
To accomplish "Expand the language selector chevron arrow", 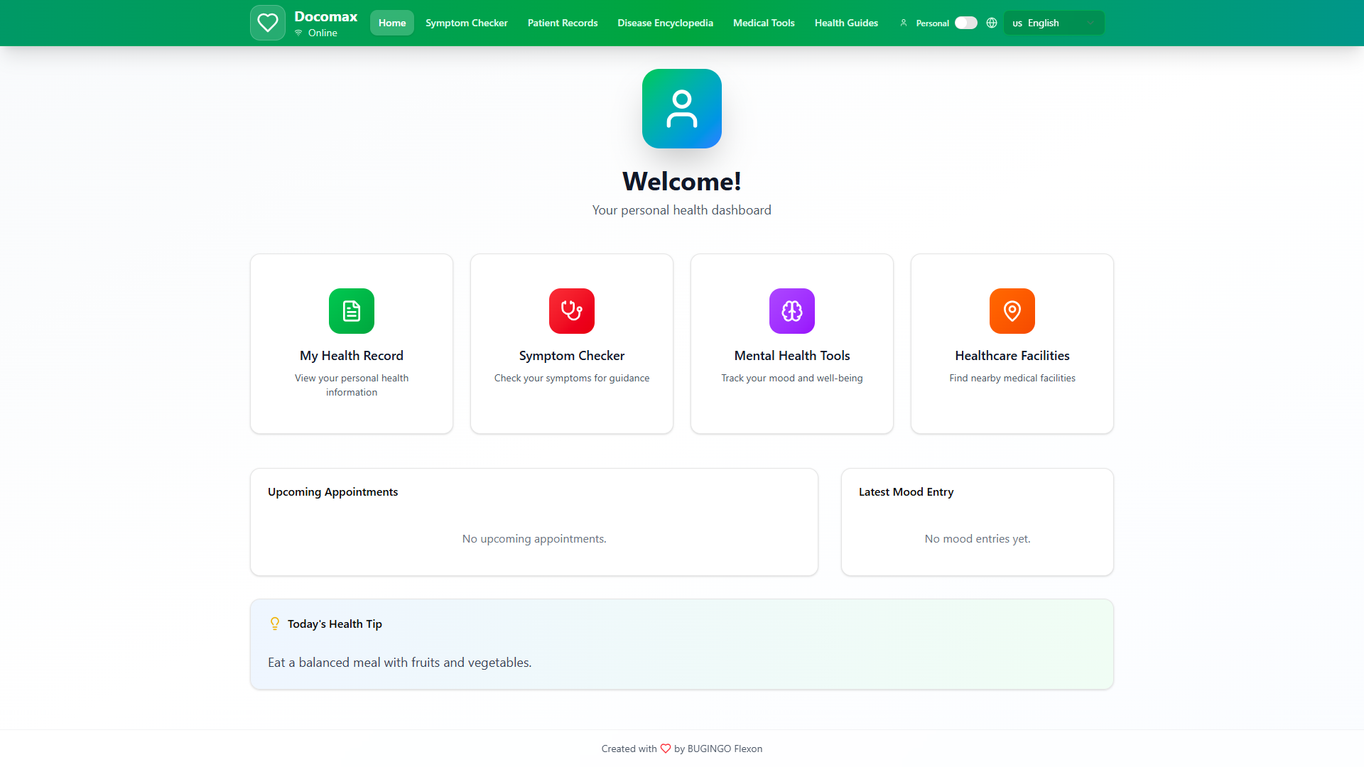I will click(1090, 23).
